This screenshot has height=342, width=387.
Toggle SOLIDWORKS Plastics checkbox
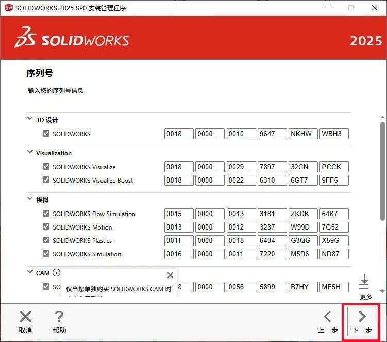tap(46, 240)
